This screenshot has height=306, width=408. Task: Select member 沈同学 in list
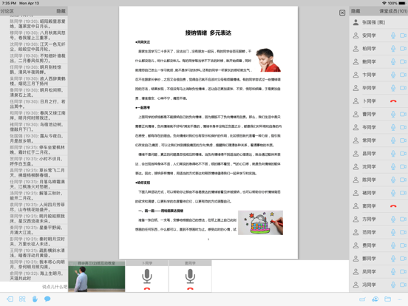click(378, 166)
